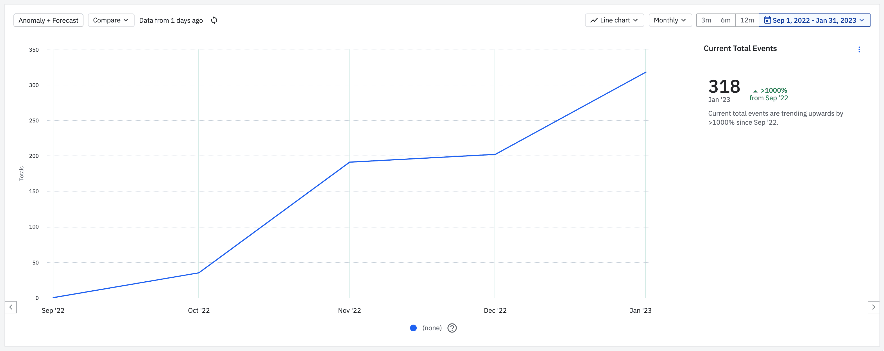This screenshot has height=351, width=884.
Task: Click the Nov '22 point on the chart line
Action: pos(349,162)
